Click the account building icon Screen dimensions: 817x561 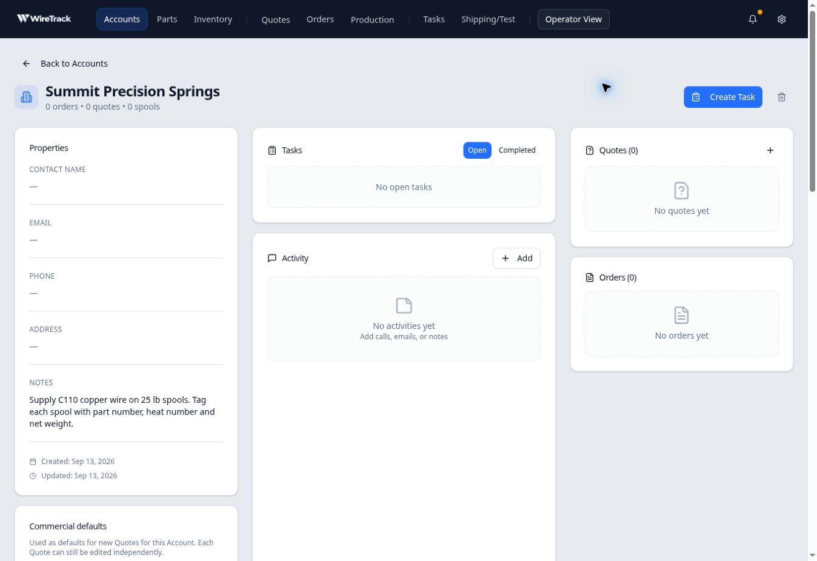point(26,97)
